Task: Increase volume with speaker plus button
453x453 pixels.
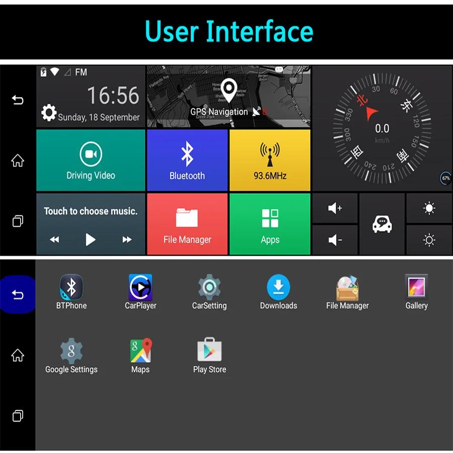Action: click(335, 208)
